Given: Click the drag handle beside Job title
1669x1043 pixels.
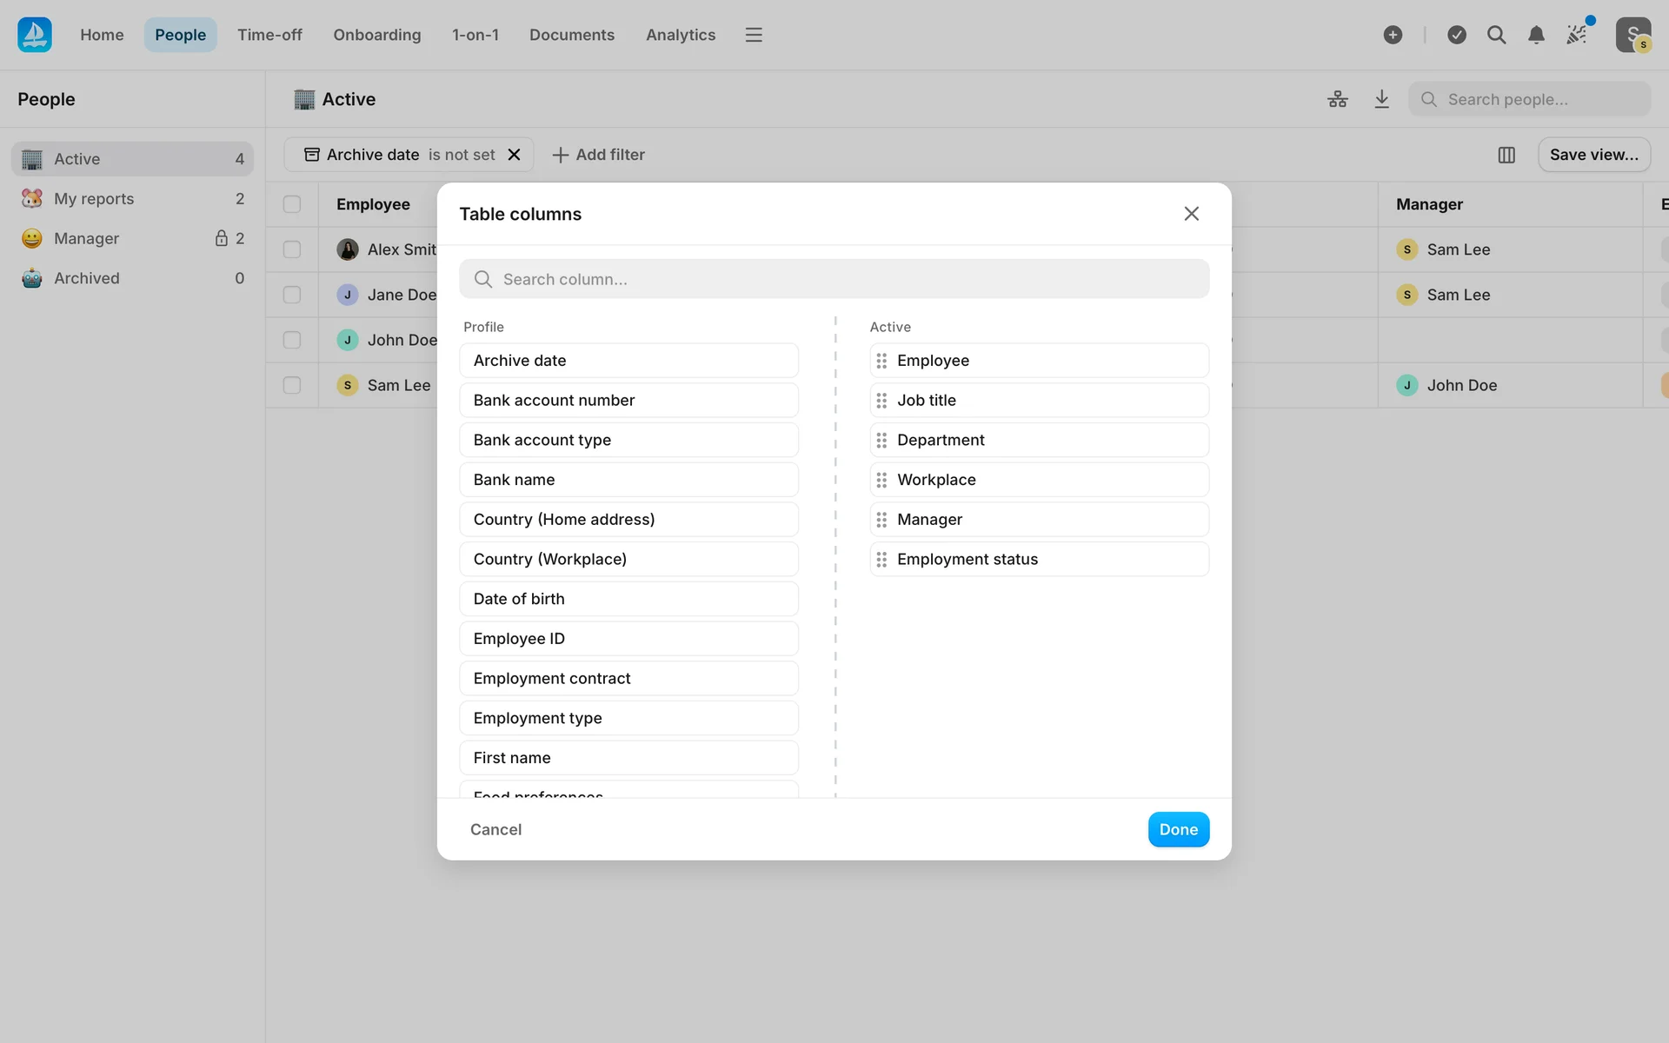Looking at the screenshot, I should [x=881, y=401].
